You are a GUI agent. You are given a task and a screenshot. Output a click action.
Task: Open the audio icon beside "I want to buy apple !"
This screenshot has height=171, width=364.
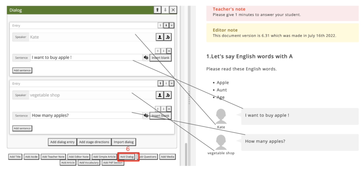tap(146, 57)
